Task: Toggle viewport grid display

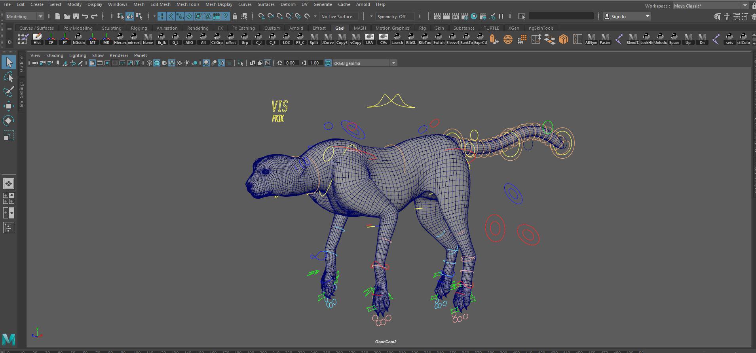Action: click(x=92, y=63)
